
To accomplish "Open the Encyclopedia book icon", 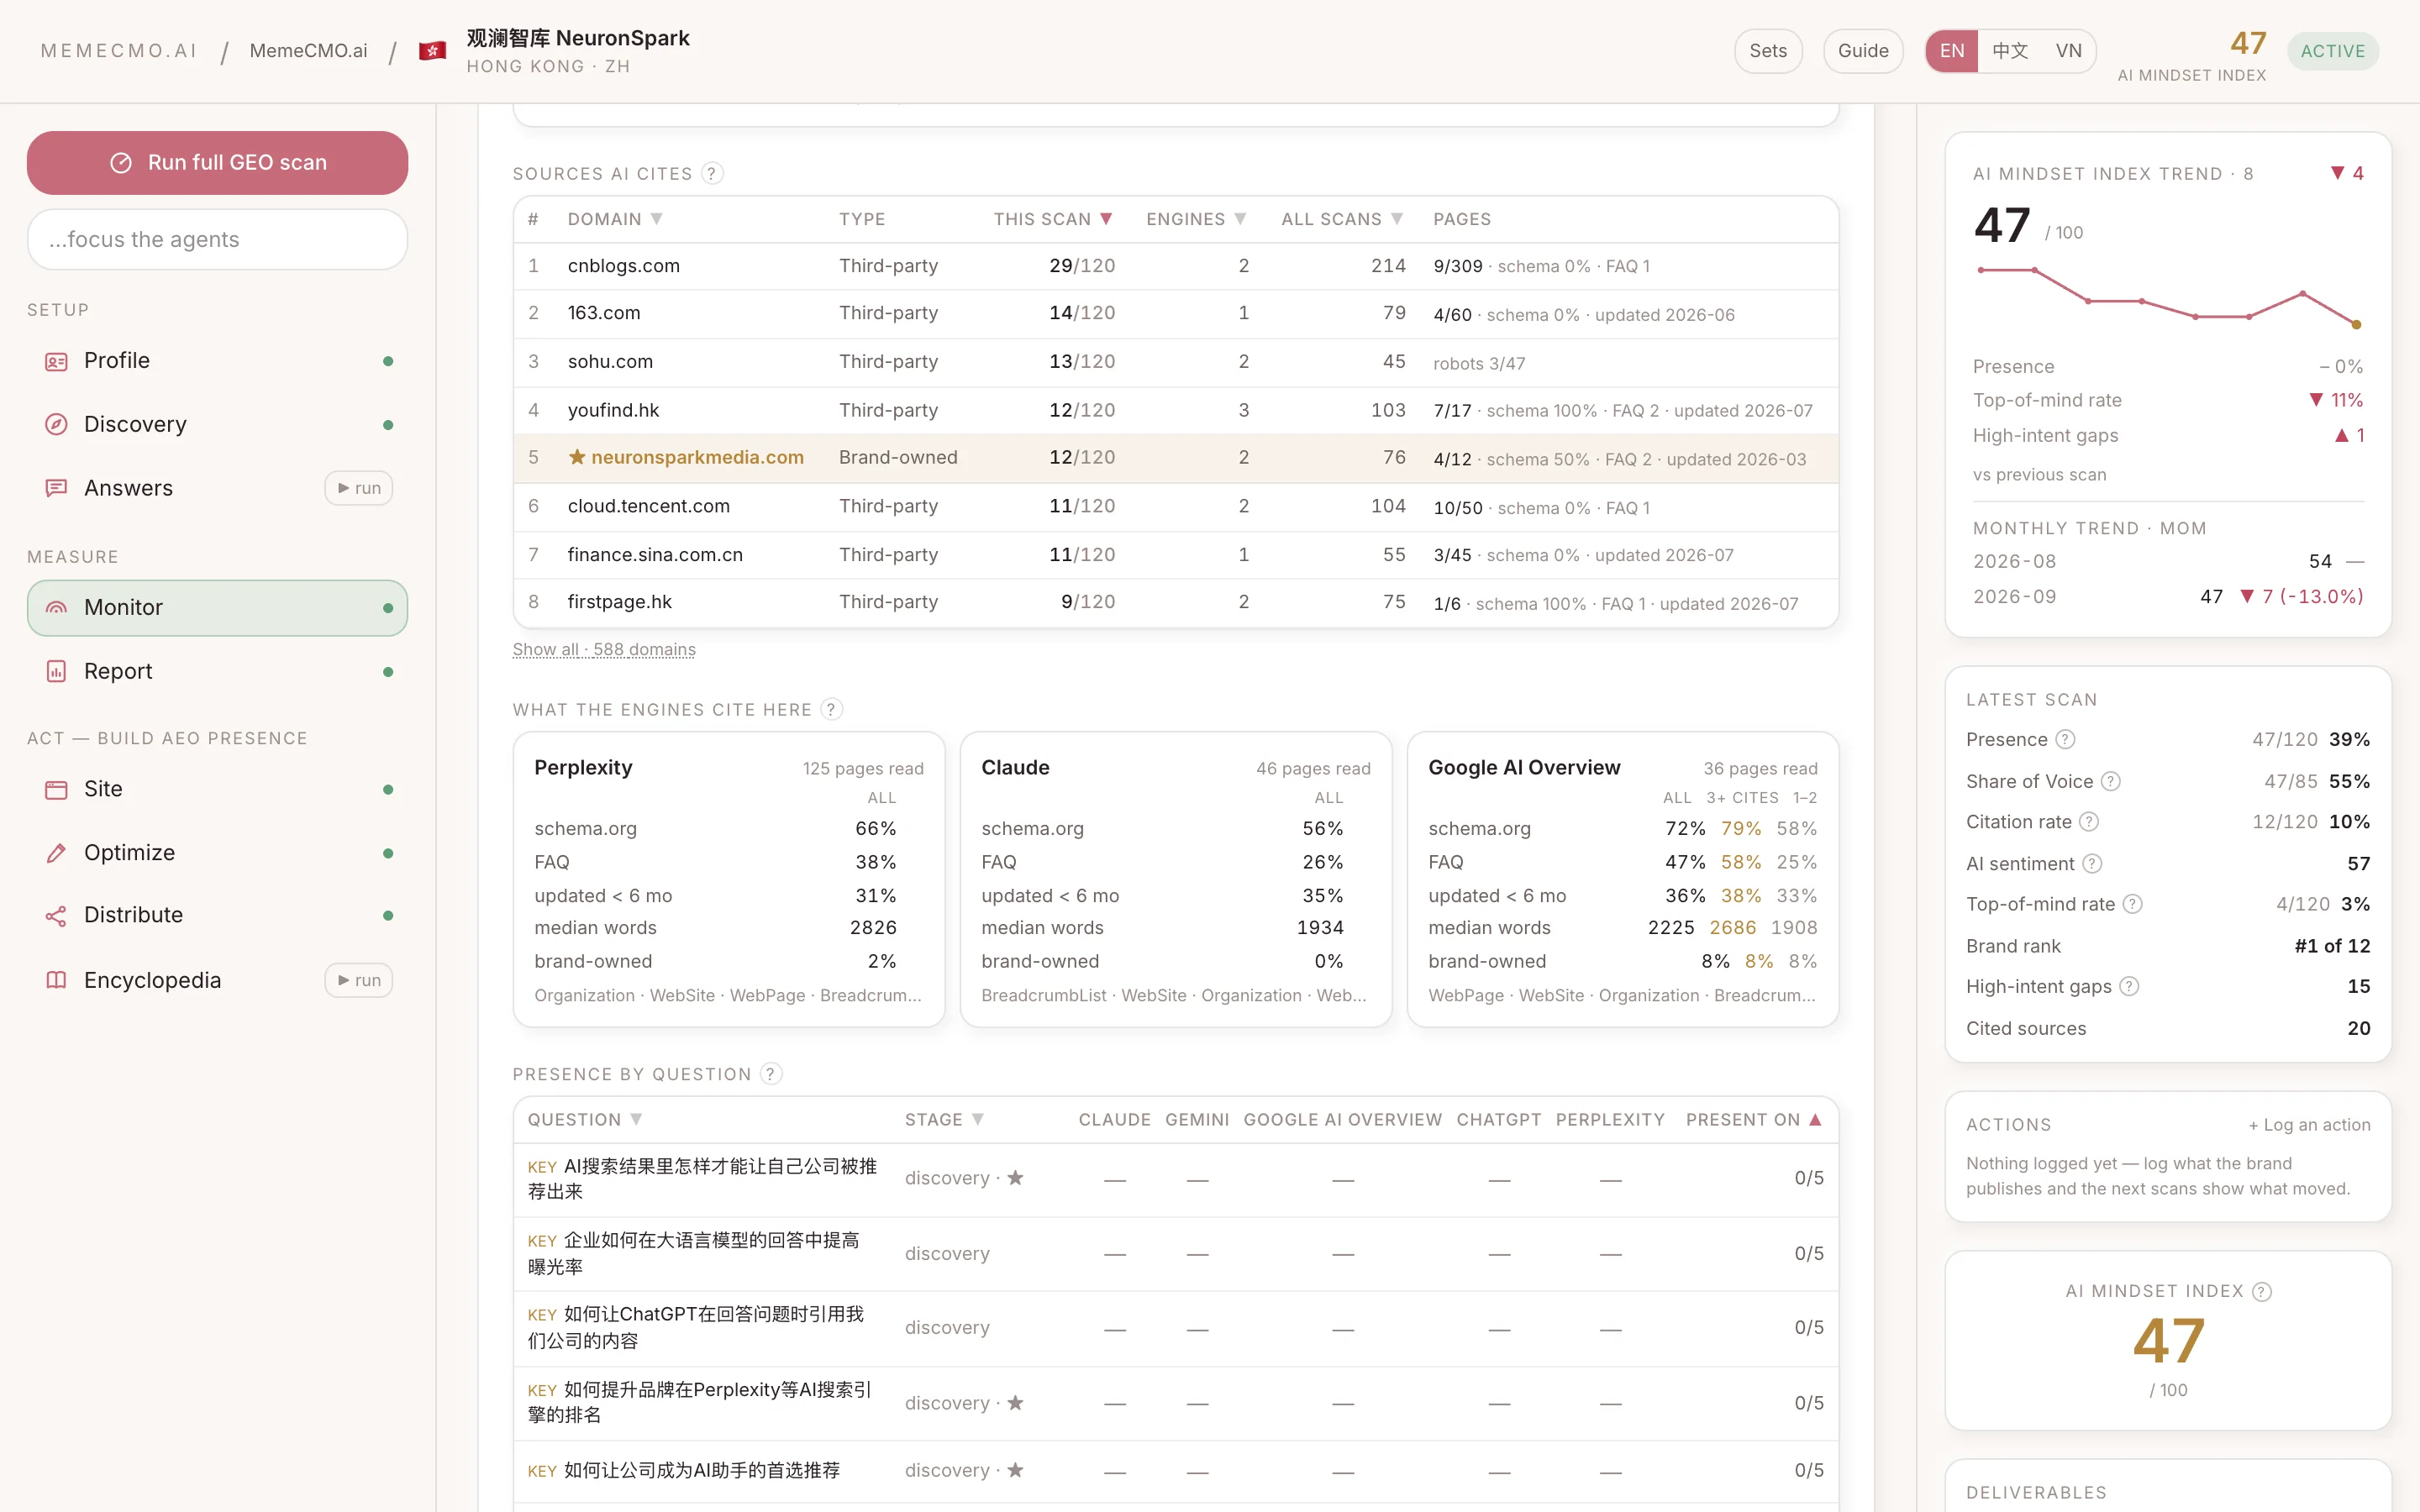I will pos(56,980).
